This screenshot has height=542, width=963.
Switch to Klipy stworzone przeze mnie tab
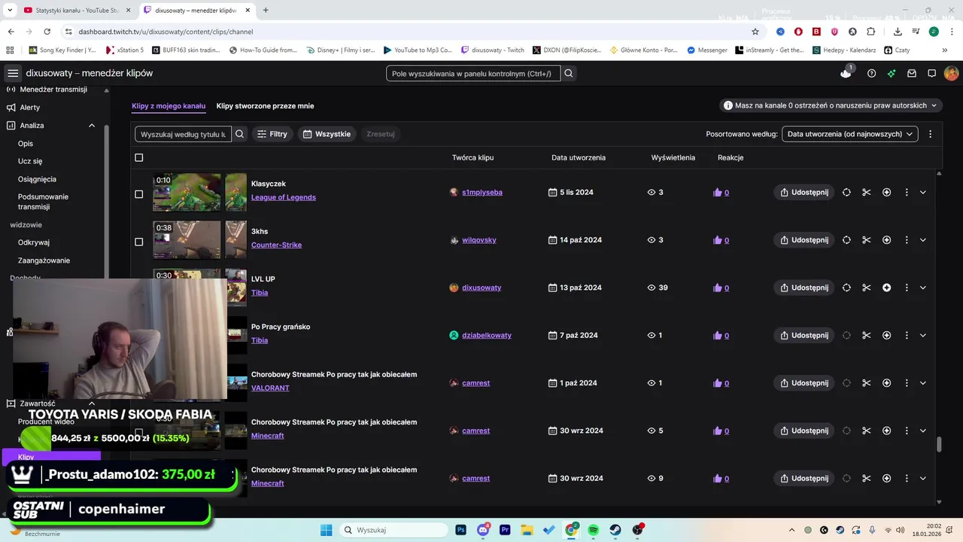(266, 106)
